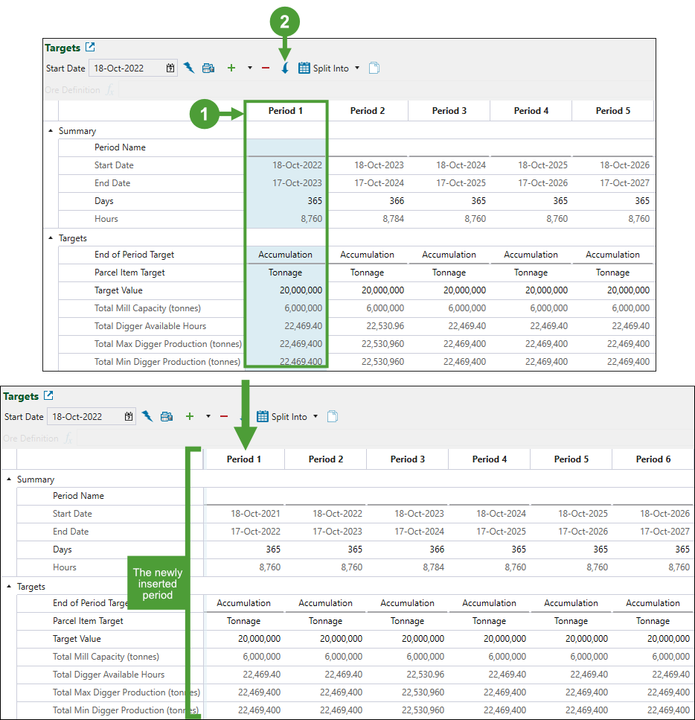Click lower Period 6 start date 18-Oct-2026

tap(653, 513)
